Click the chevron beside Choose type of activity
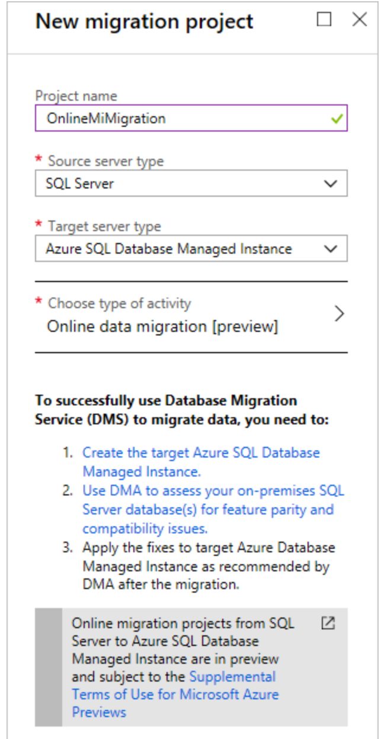Image resolution: width=381 pixels, height=739 pixels. click(x=339, y=314)
